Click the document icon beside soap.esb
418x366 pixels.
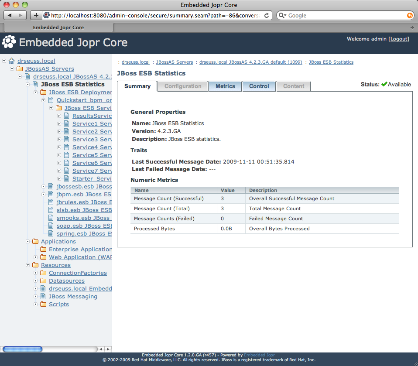[51, 226]
